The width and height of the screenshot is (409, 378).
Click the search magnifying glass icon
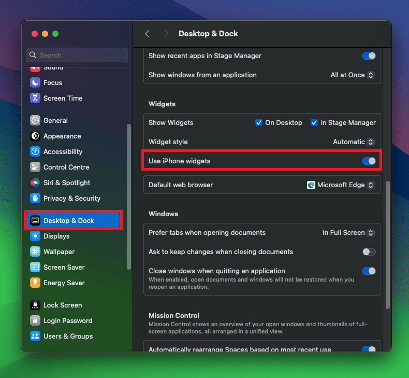point(33,55)
